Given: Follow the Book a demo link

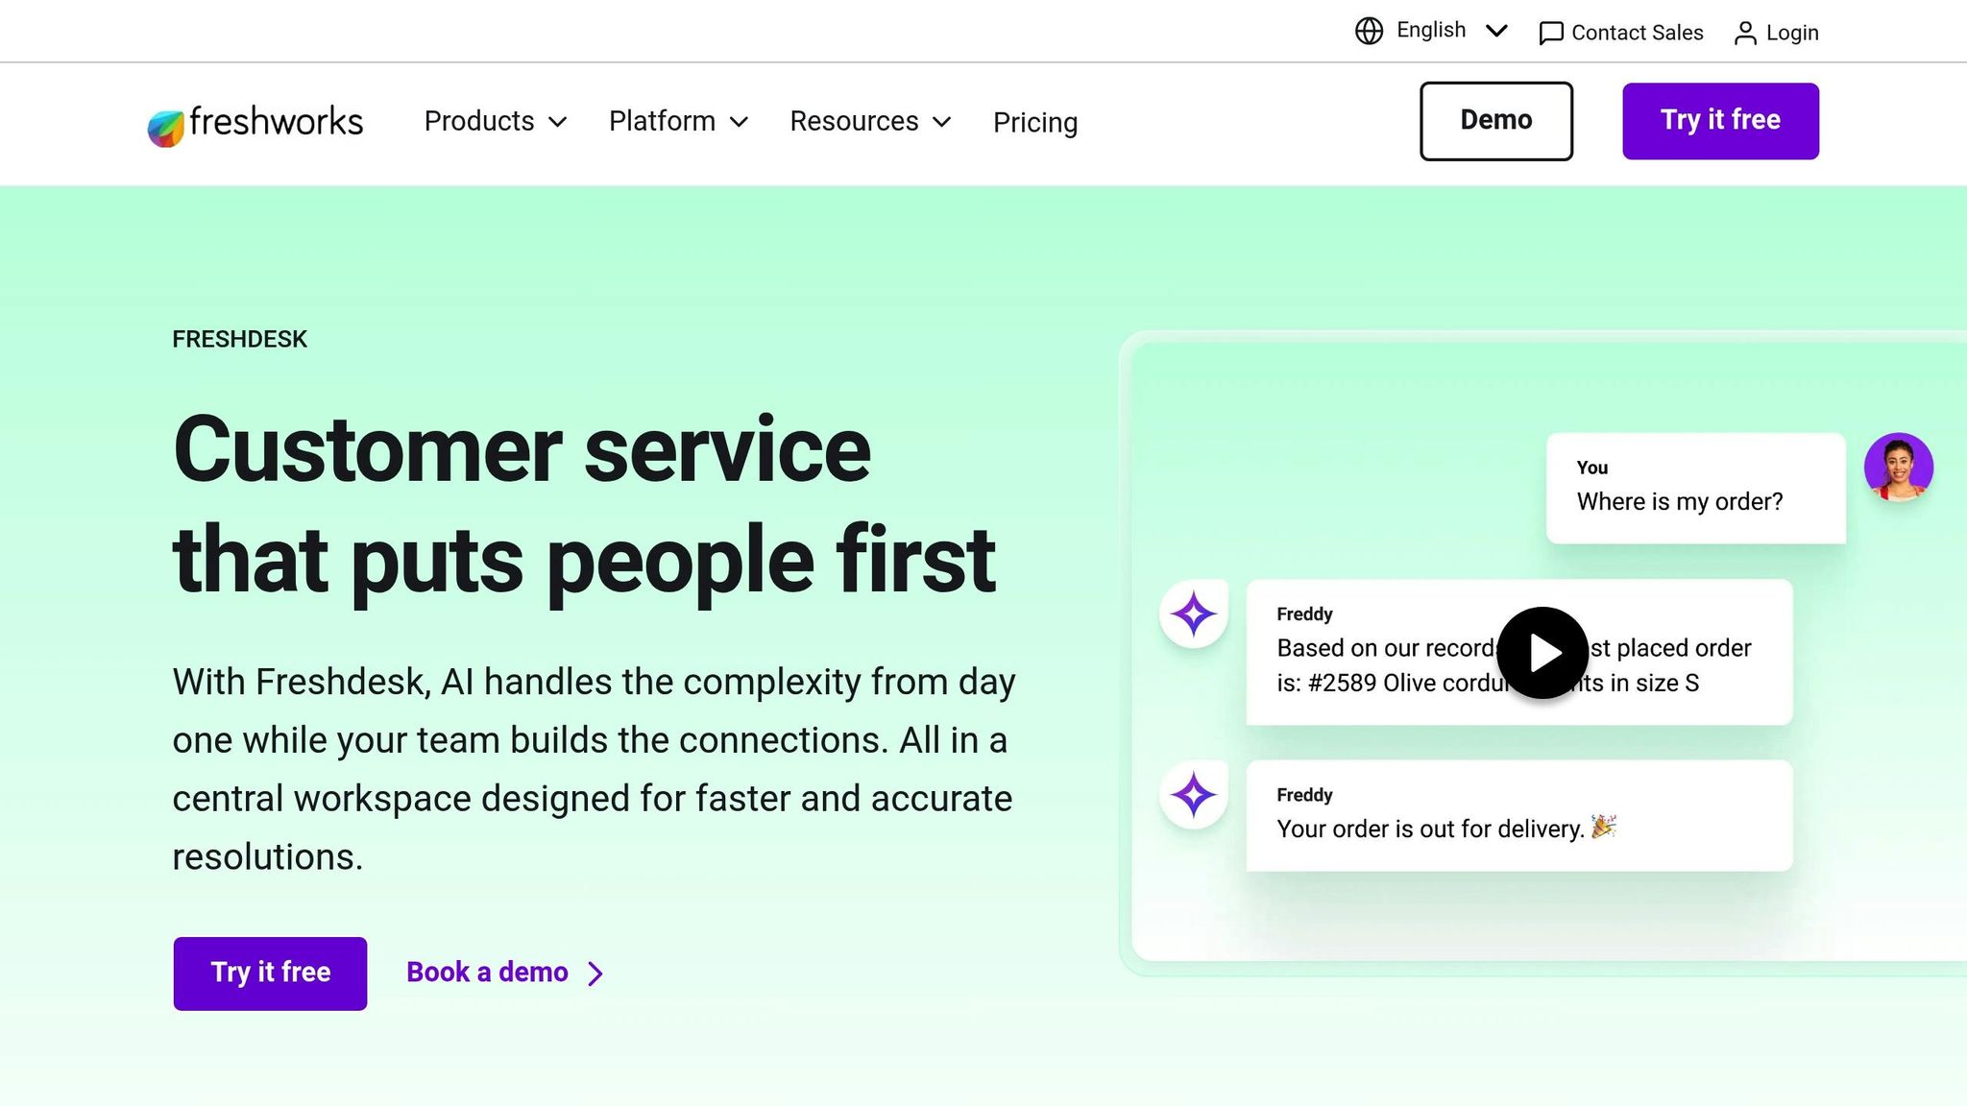Looking at the screenshot, I should pos(487,972).
